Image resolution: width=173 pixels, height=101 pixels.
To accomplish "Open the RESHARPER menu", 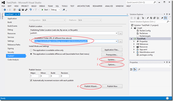I will click(98, 6).
